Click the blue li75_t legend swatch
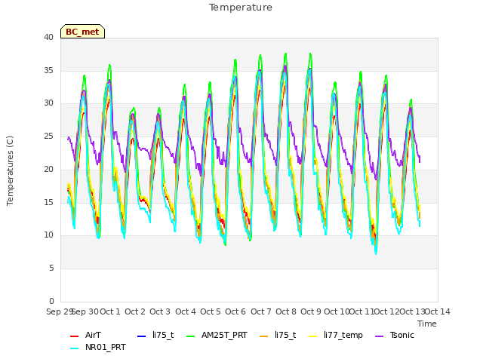This screenshot has width=483, height=362. click(141, 336)
